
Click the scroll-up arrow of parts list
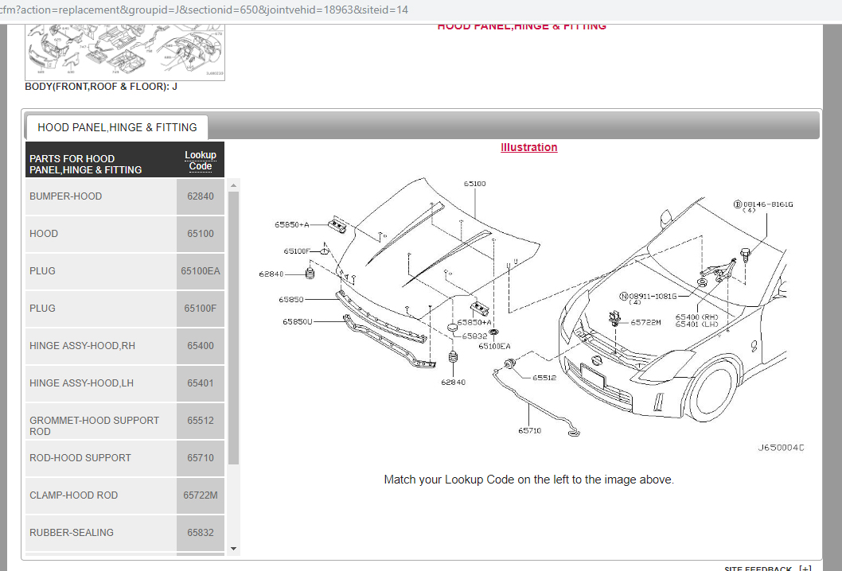pos(233,185)
